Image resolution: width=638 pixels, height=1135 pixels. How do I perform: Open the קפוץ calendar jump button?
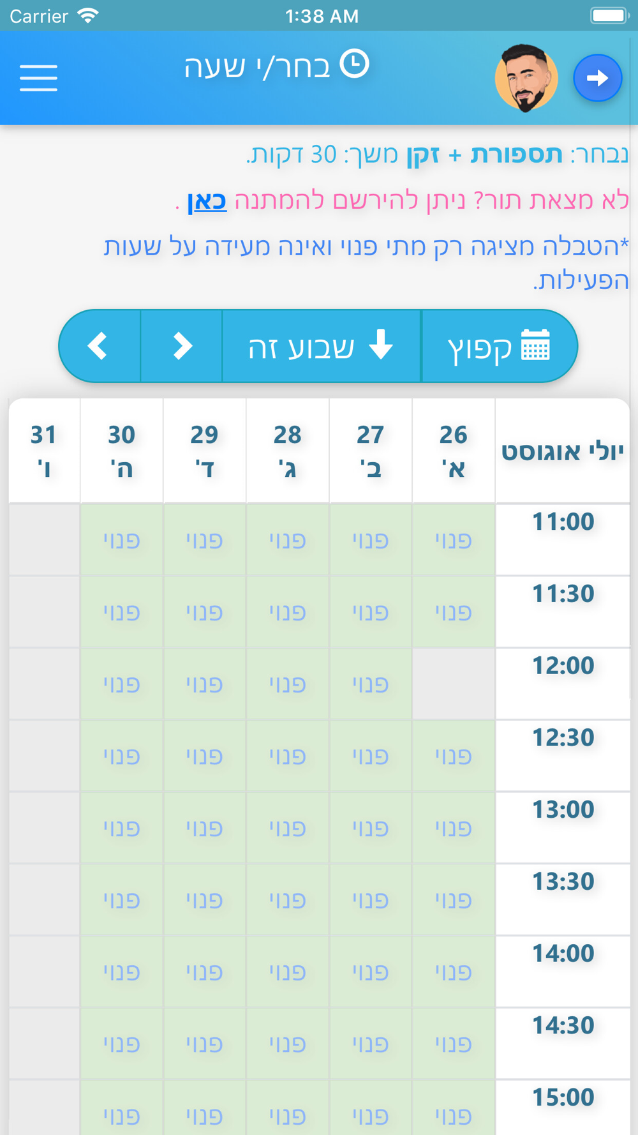pyautogui.click(x=499, y=346)
